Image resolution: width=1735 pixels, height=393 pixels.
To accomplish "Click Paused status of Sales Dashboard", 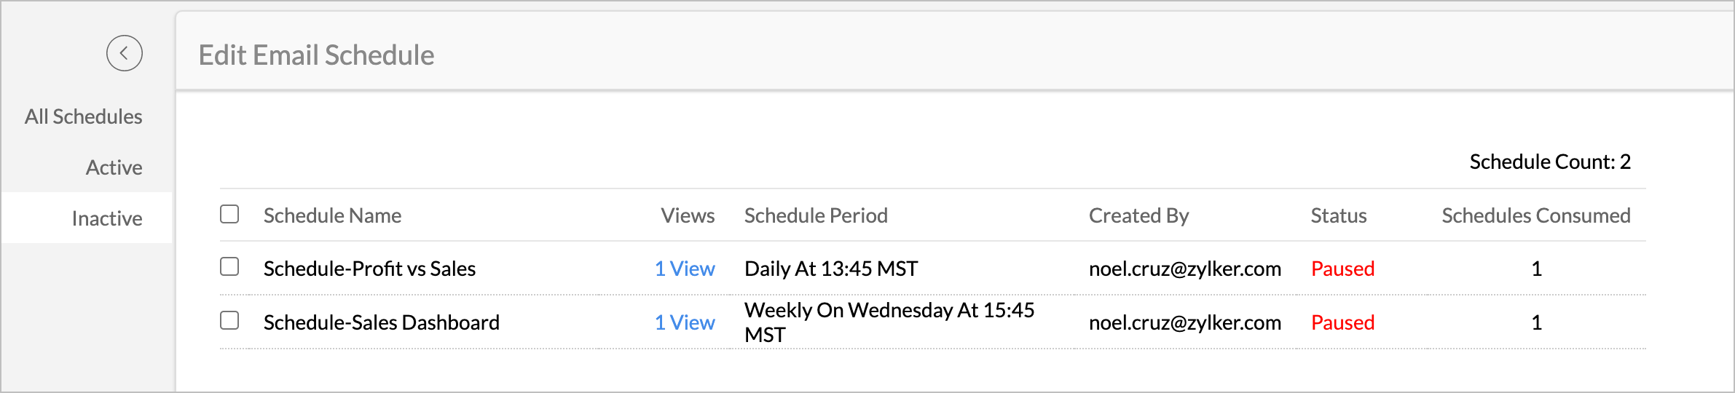I will 1342,322.
